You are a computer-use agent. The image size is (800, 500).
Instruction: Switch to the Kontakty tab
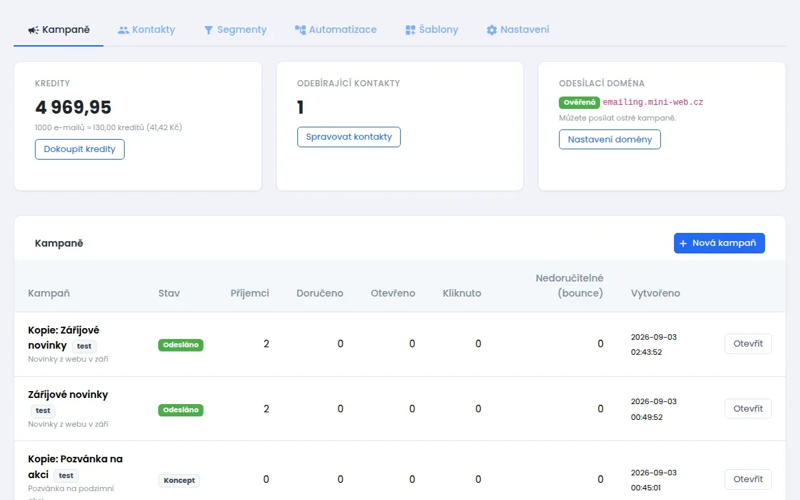click(147, 29)
